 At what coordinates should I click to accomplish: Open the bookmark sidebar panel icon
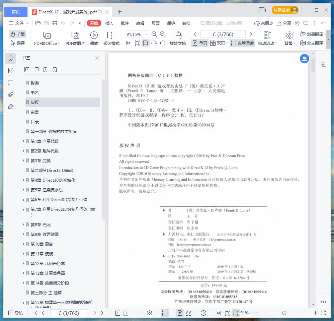coord(10,58)
